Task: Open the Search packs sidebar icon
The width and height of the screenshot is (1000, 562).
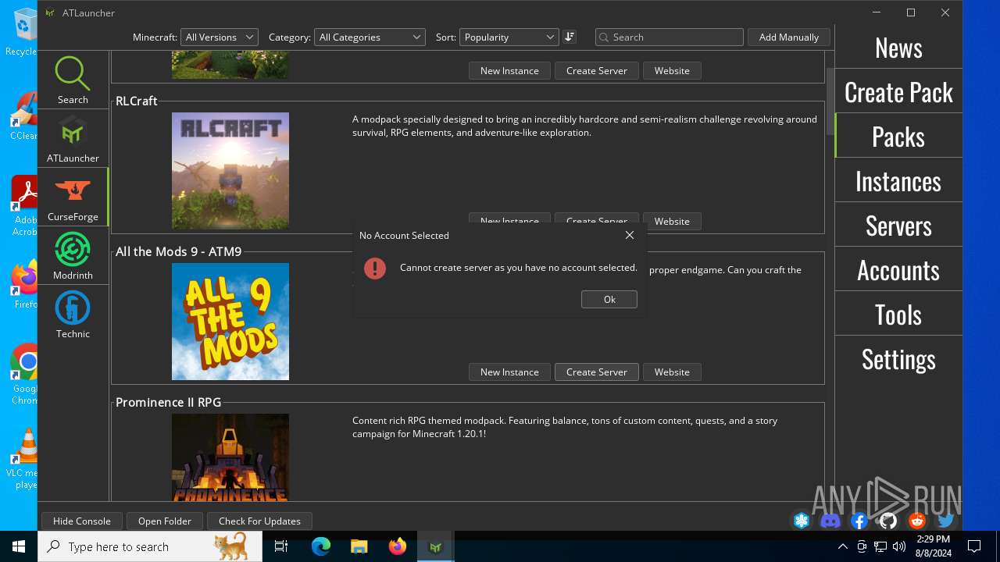Action: tap(73, 80)
